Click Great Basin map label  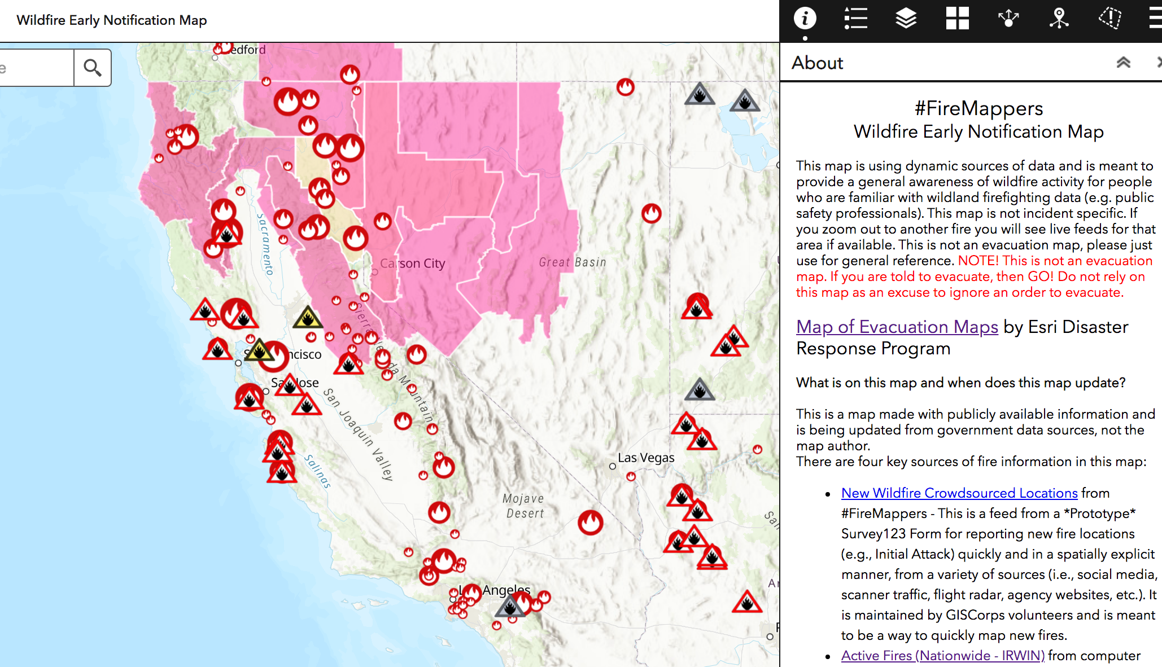[573, 262]
